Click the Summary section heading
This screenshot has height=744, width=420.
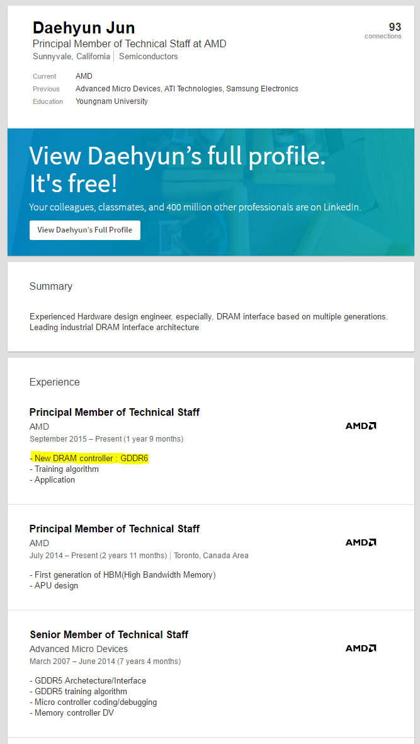[x=51, y=286]
